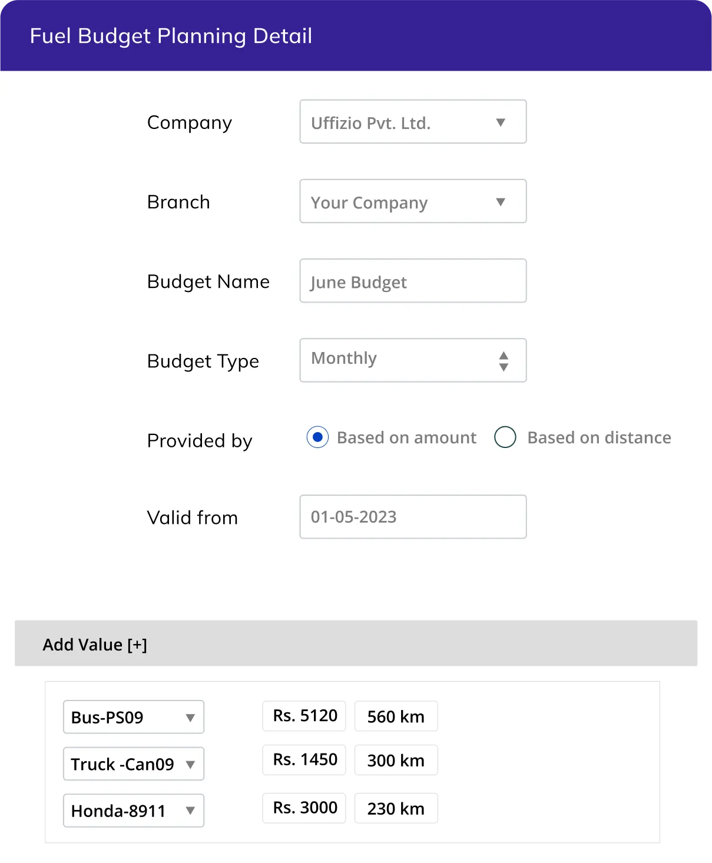Click the Rs. 3000 amount field

(x=304, y=808)
